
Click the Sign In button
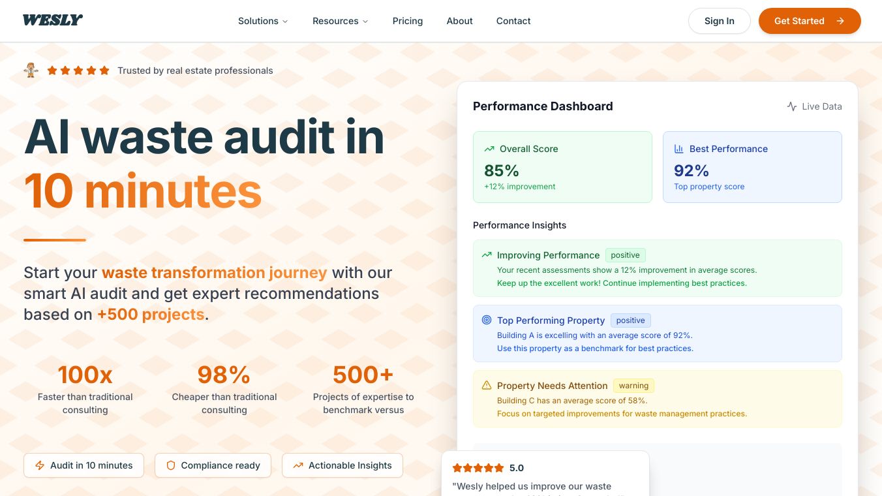pos(720,21)
